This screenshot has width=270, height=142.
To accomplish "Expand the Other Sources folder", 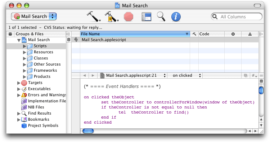I will tap(24, 65).
